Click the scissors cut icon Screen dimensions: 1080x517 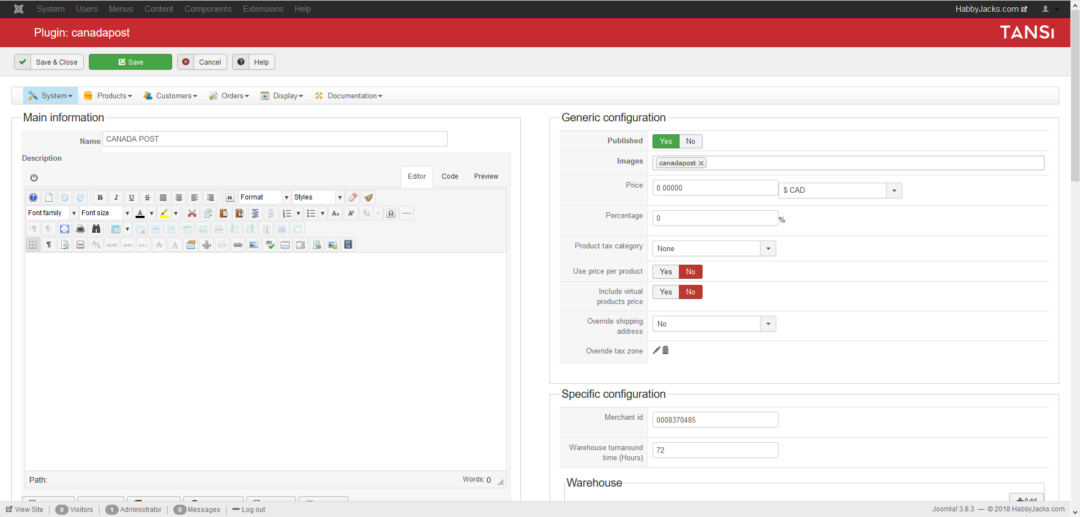point(192,213)
